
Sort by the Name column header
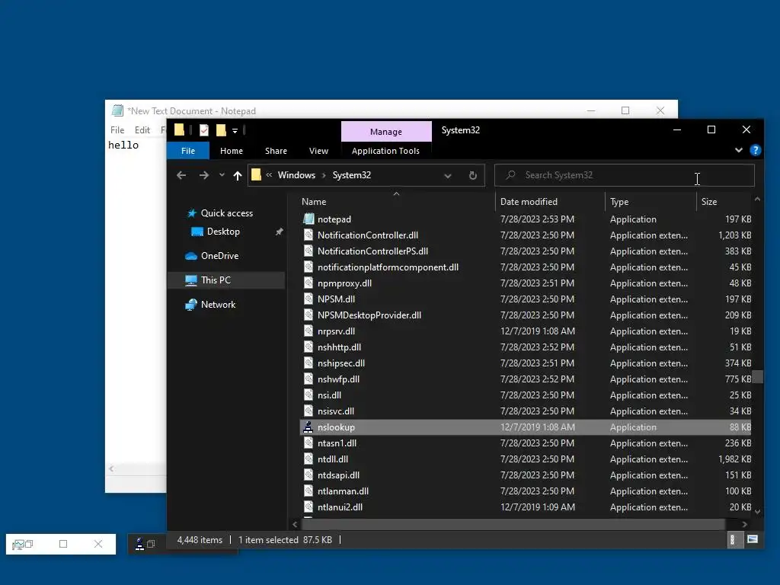tap(396, 201)
